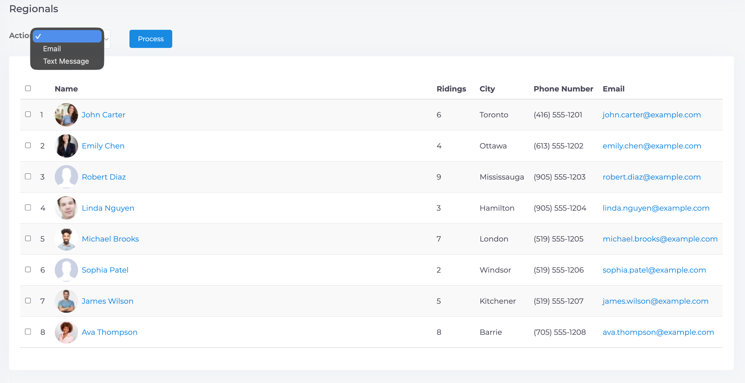Open James Wilson's avatar photo
This screenshot has height=383, width=745.
66,301
